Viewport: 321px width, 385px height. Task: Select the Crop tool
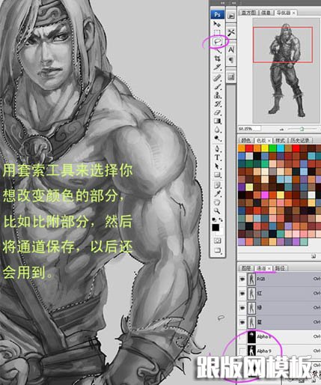[218, 58]
